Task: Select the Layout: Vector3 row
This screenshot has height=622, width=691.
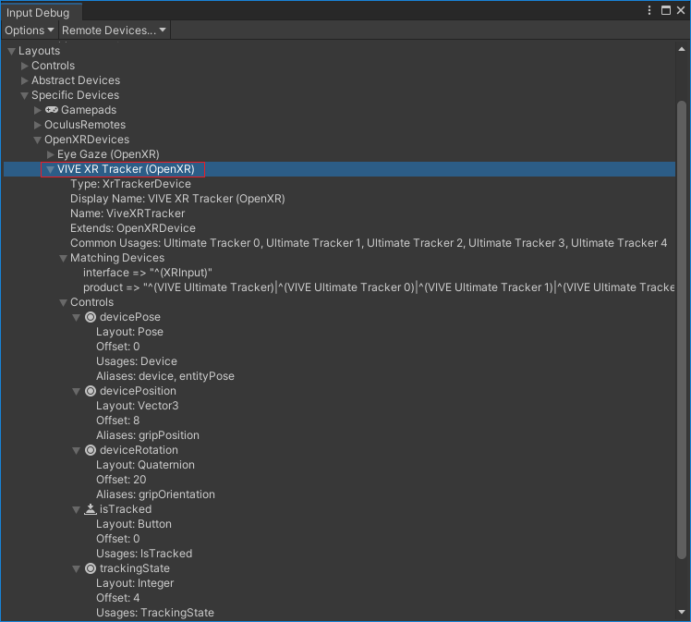Action: 339,406
